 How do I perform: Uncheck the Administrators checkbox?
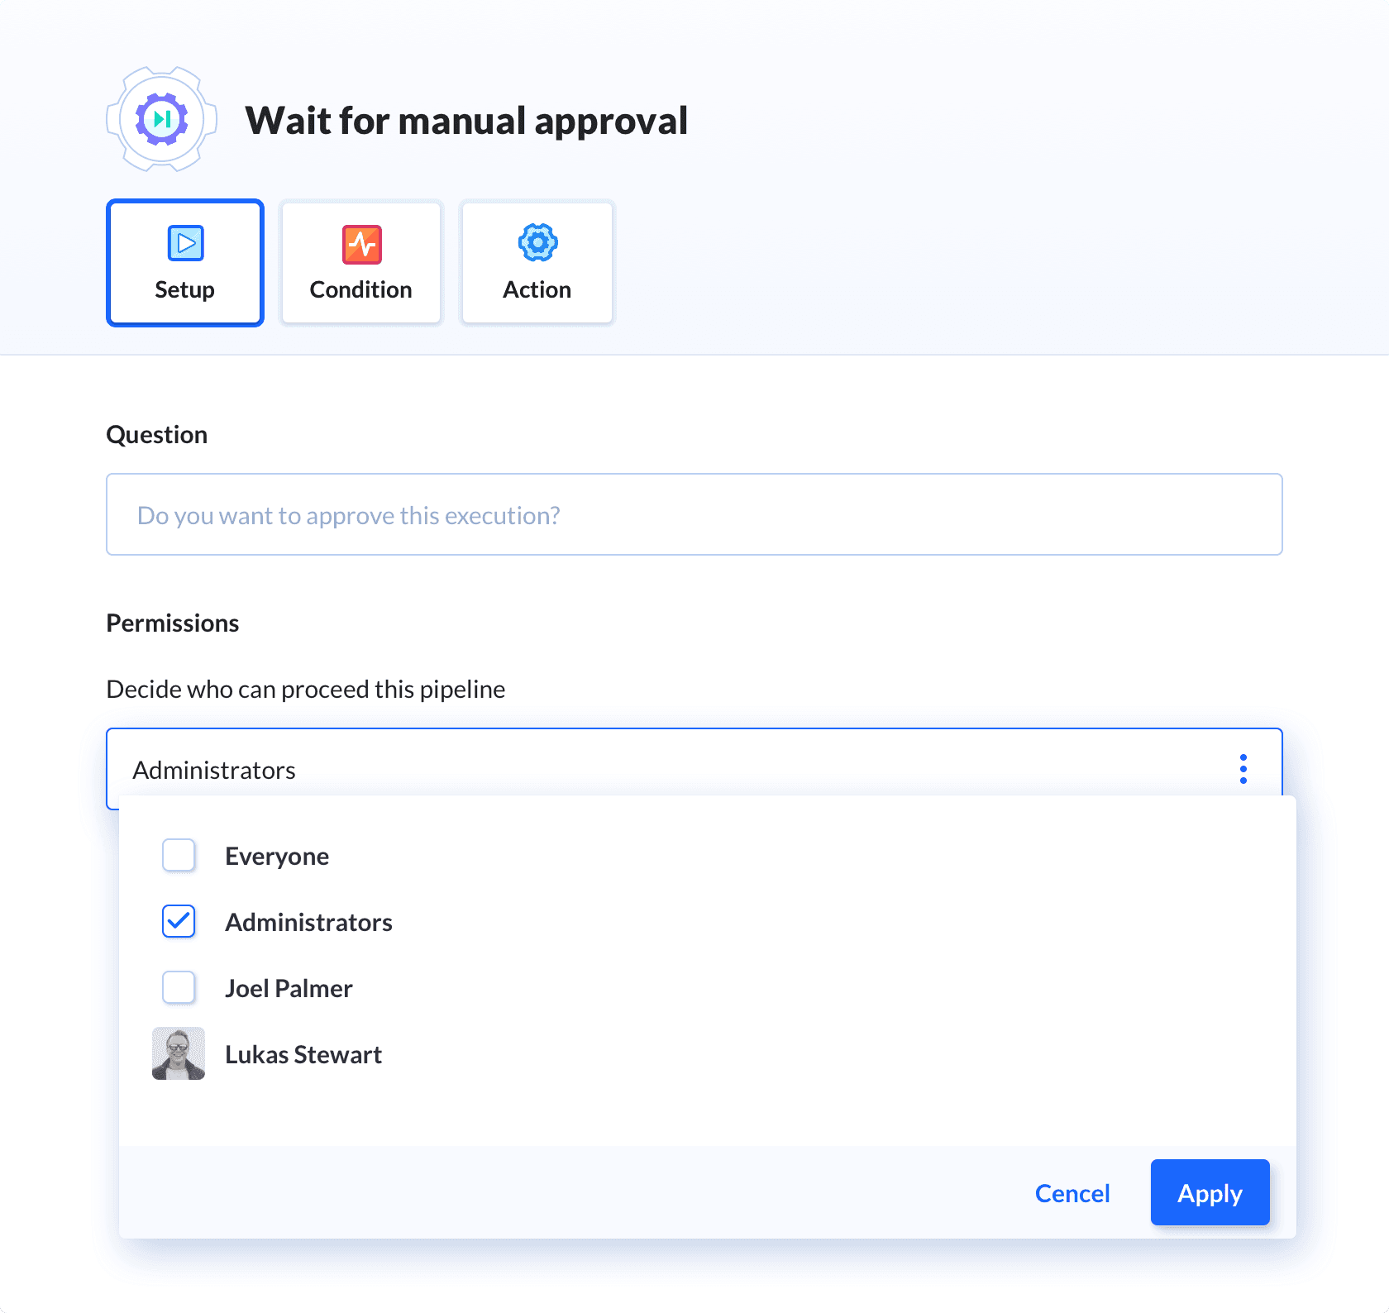point(179,921)
